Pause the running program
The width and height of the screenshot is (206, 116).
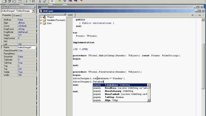(33, 1)
